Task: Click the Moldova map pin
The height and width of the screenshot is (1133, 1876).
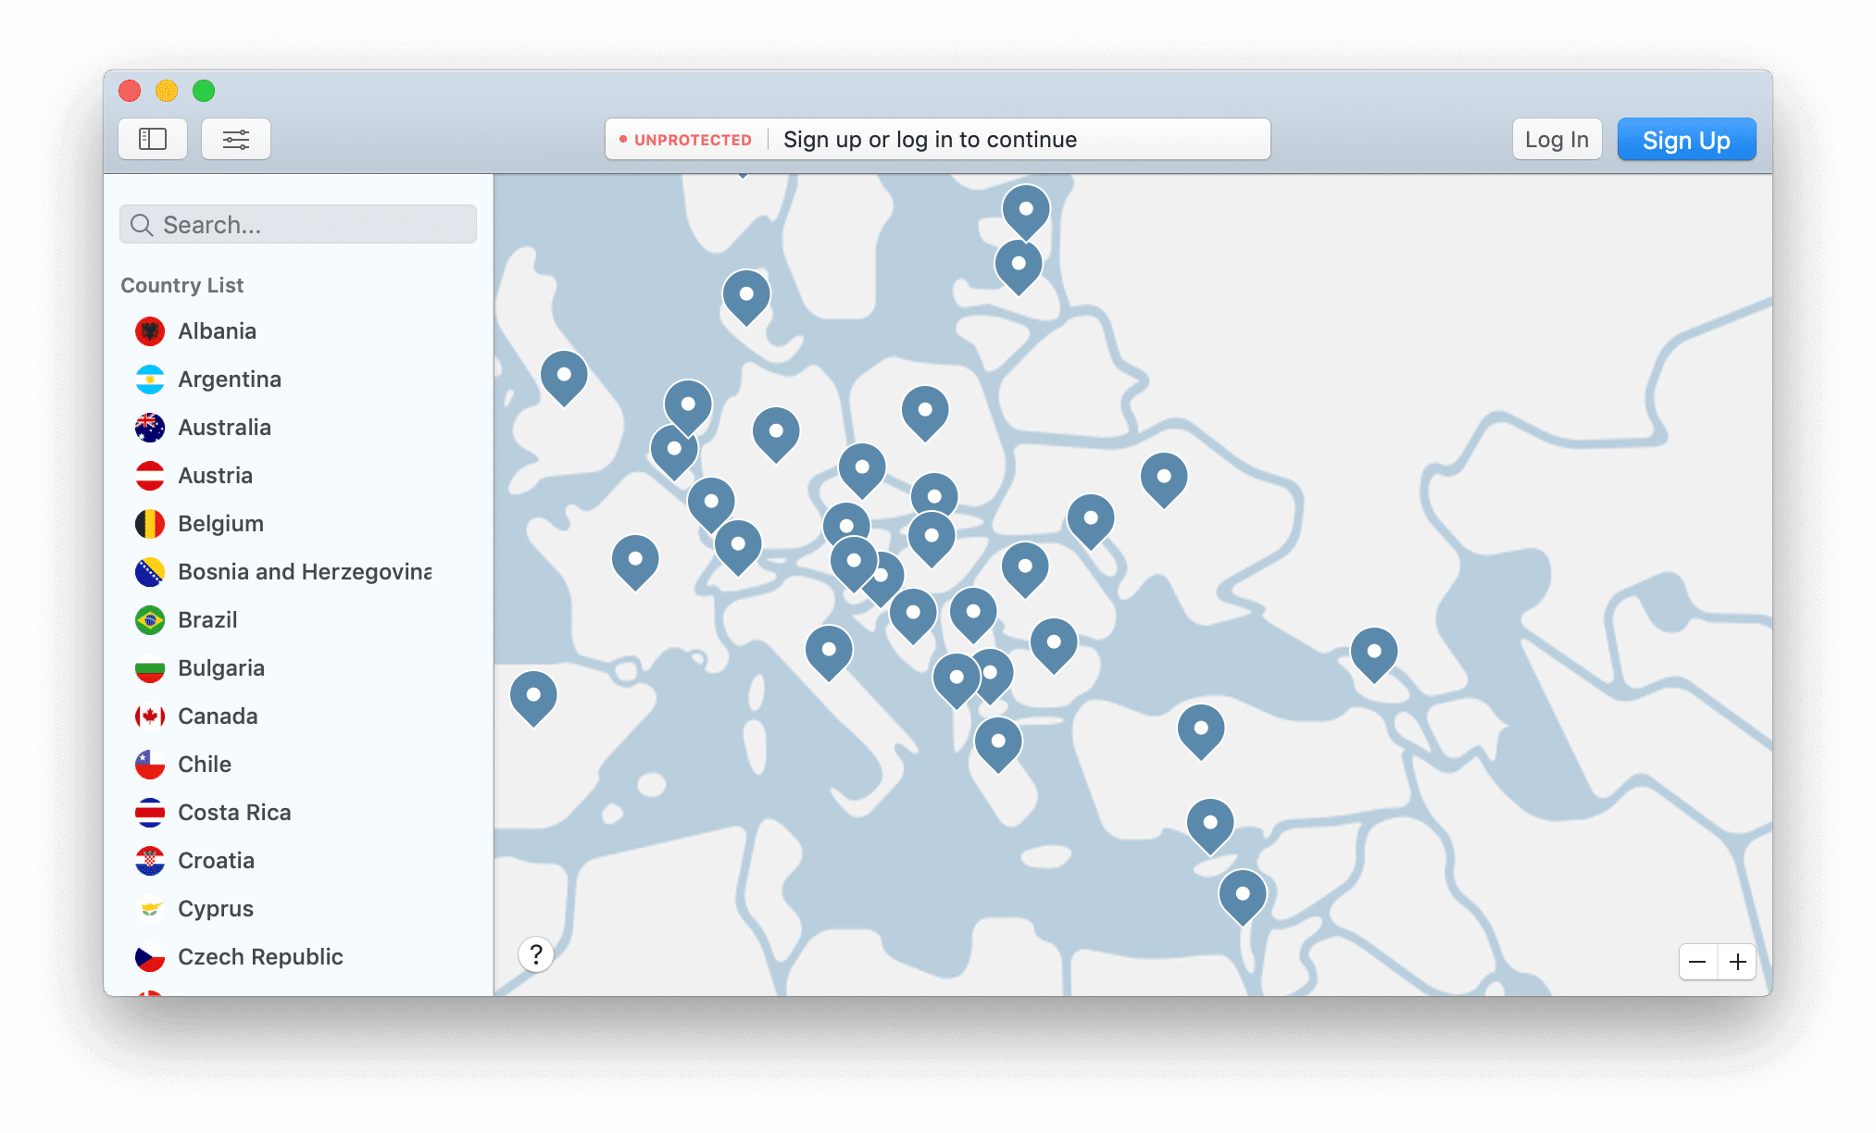Action: 1091,520
